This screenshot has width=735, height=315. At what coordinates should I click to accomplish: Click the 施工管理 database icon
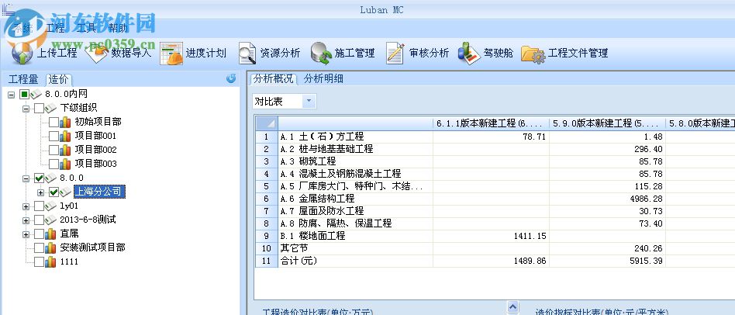(321, 53)
